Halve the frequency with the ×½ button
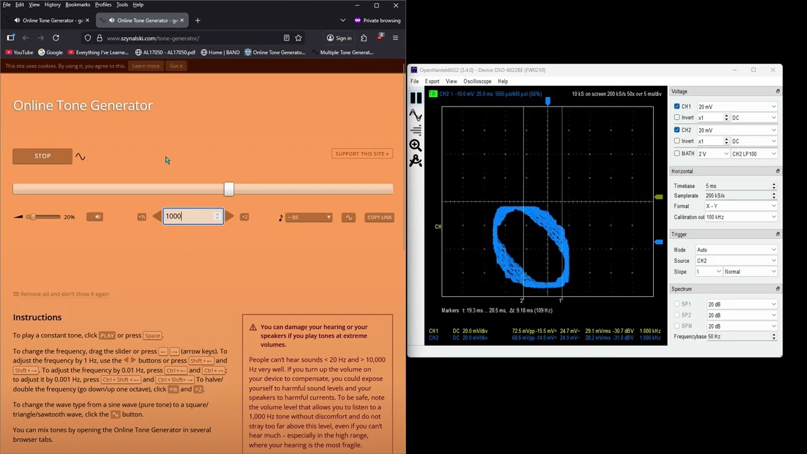Image resolution: width=807 pixels, height=454 pixels. pos(142,217)
